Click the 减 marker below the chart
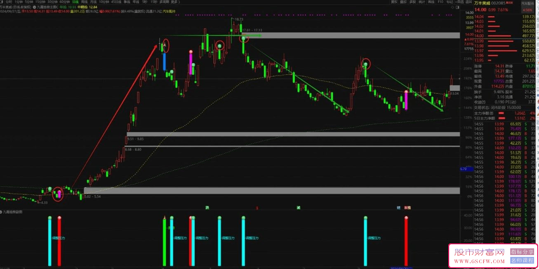 tap(298, 207)
